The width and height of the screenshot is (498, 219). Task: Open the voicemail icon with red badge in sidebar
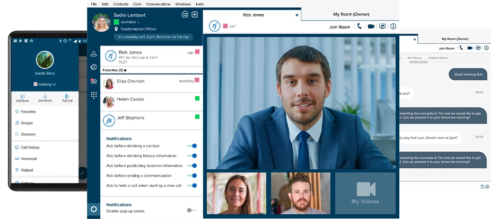pos(94,81)
